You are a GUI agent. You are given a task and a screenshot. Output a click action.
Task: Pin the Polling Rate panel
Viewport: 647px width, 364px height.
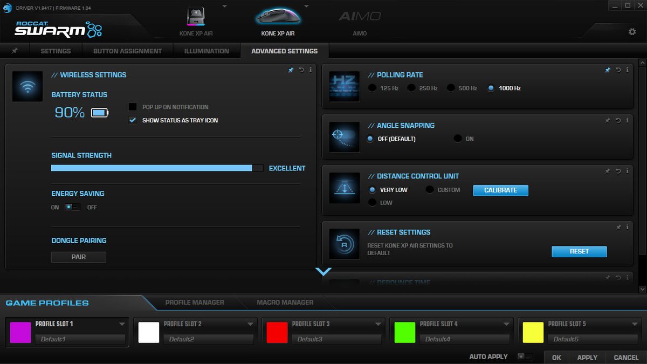coord(608,70)
